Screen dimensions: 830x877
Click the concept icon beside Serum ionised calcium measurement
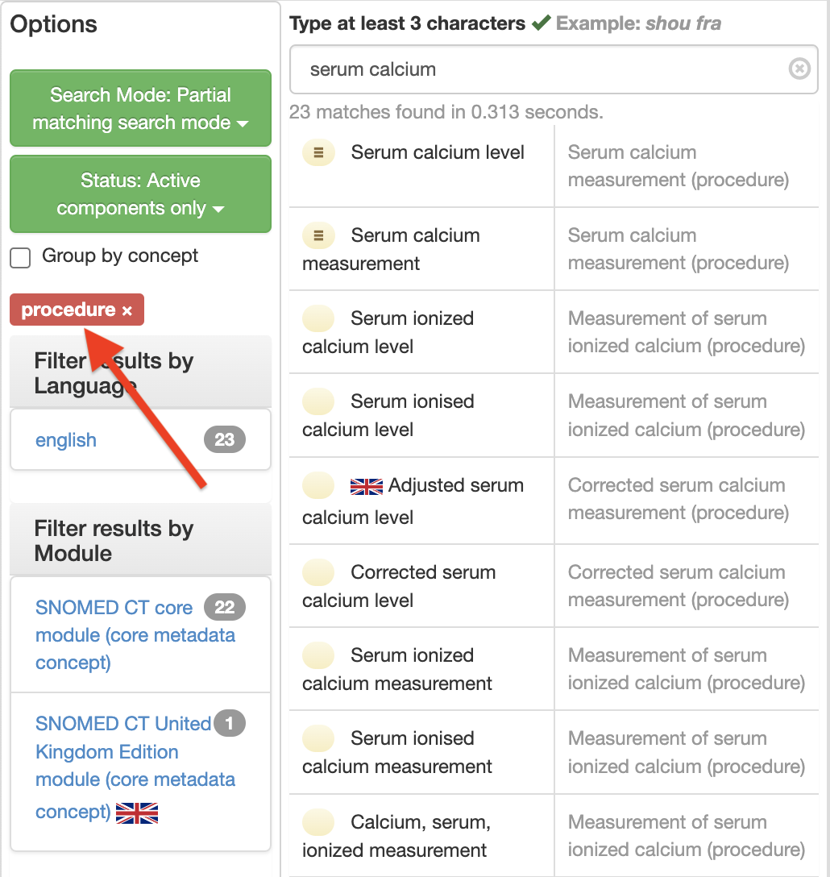tap(318, 738)
